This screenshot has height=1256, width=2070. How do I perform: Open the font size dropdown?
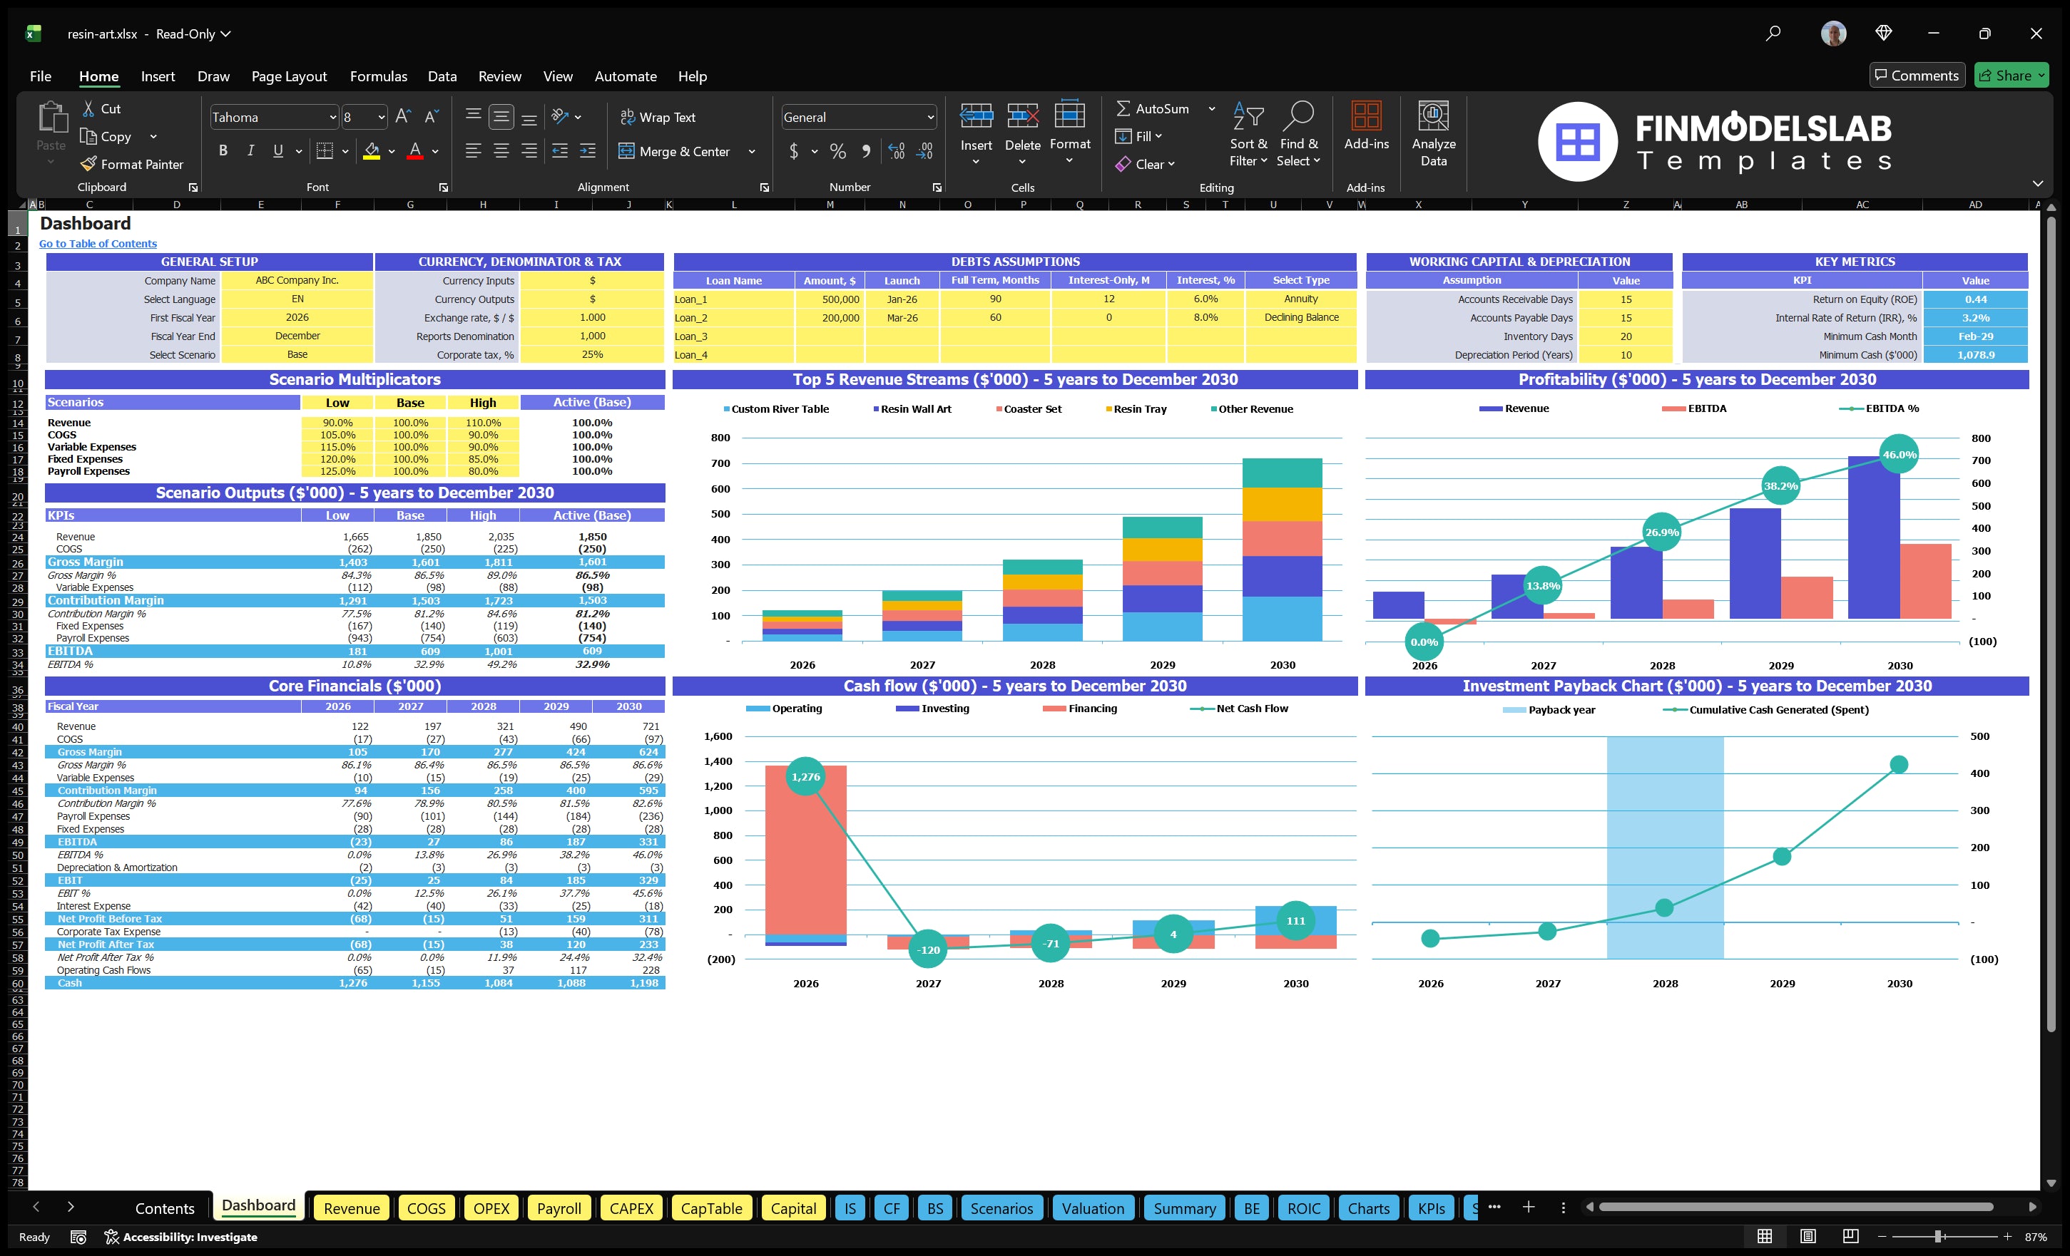coord(382,118)
